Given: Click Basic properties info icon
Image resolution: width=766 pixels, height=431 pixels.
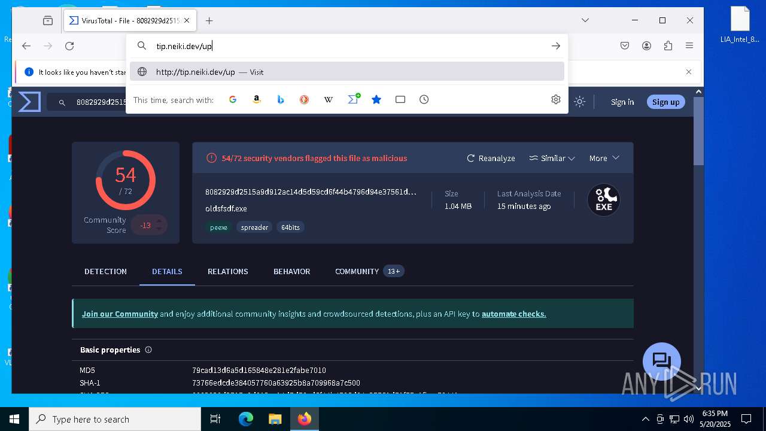Looking at the screenshot, I should (x=148, y=350).
